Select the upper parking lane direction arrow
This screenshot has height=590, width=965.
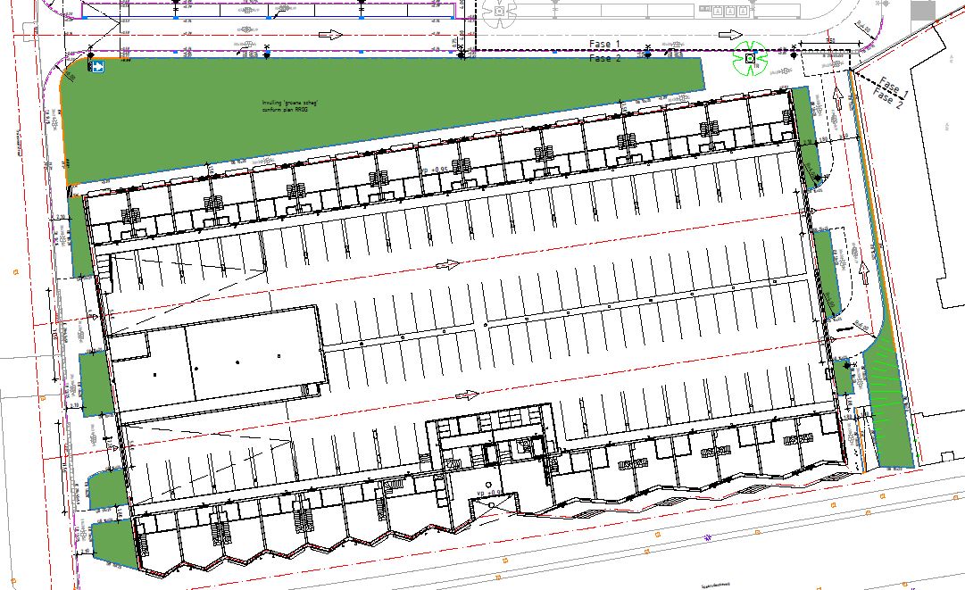pos(447,264)
